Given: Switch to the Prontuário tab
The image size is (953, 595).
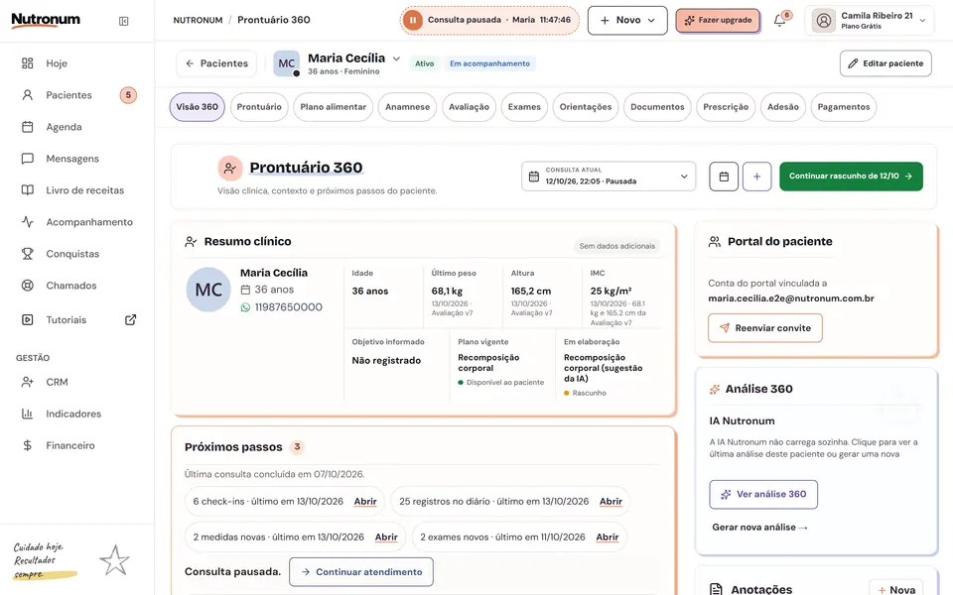Looking at the screenshot, I should (x=259, y=107).
